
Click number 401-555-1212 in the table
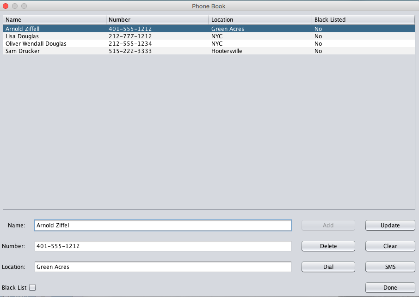pyautogui.click(x=130, y=29)
